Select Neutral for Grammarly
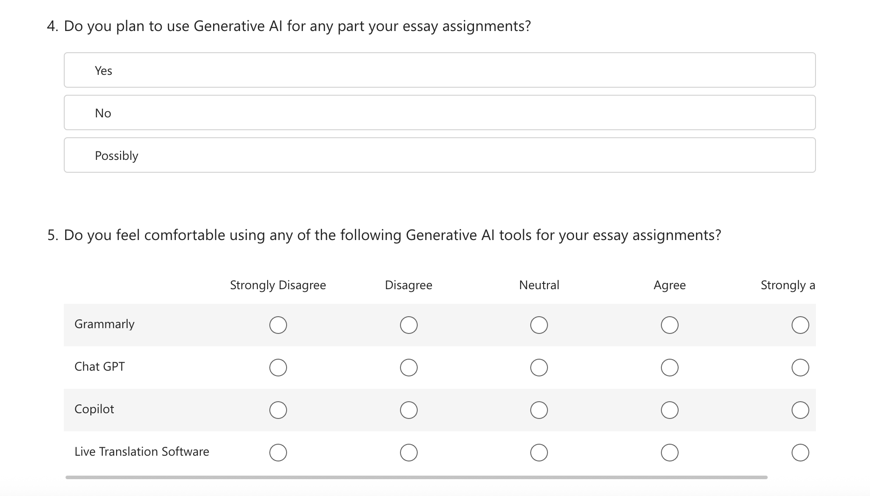The width and height of the screenshot is (870, 496). tap(539, 325)
